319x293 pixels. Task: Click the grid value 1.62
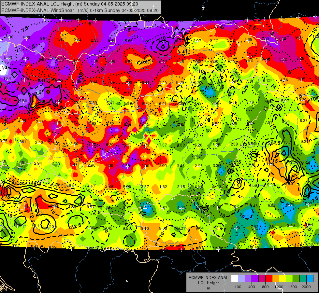click(x=163, y=187)
